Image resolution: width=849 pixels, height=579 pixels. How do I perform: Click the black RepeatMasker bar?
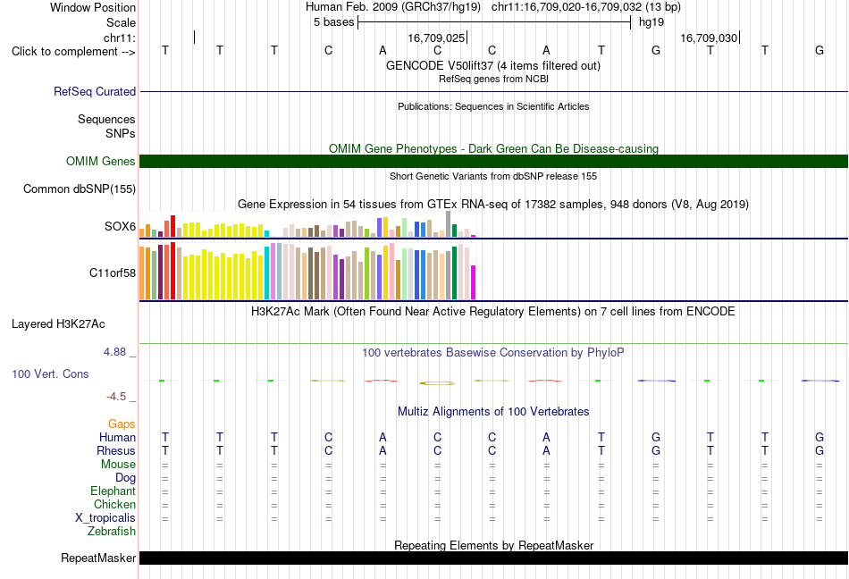click(x=493, y=558)
